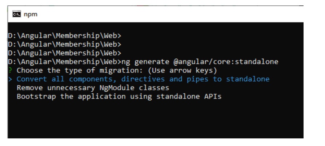The image size is (325, 146).
Task: Pick 'Bootstrap the application using standalone APIs'
Action: tap(119, 96)
